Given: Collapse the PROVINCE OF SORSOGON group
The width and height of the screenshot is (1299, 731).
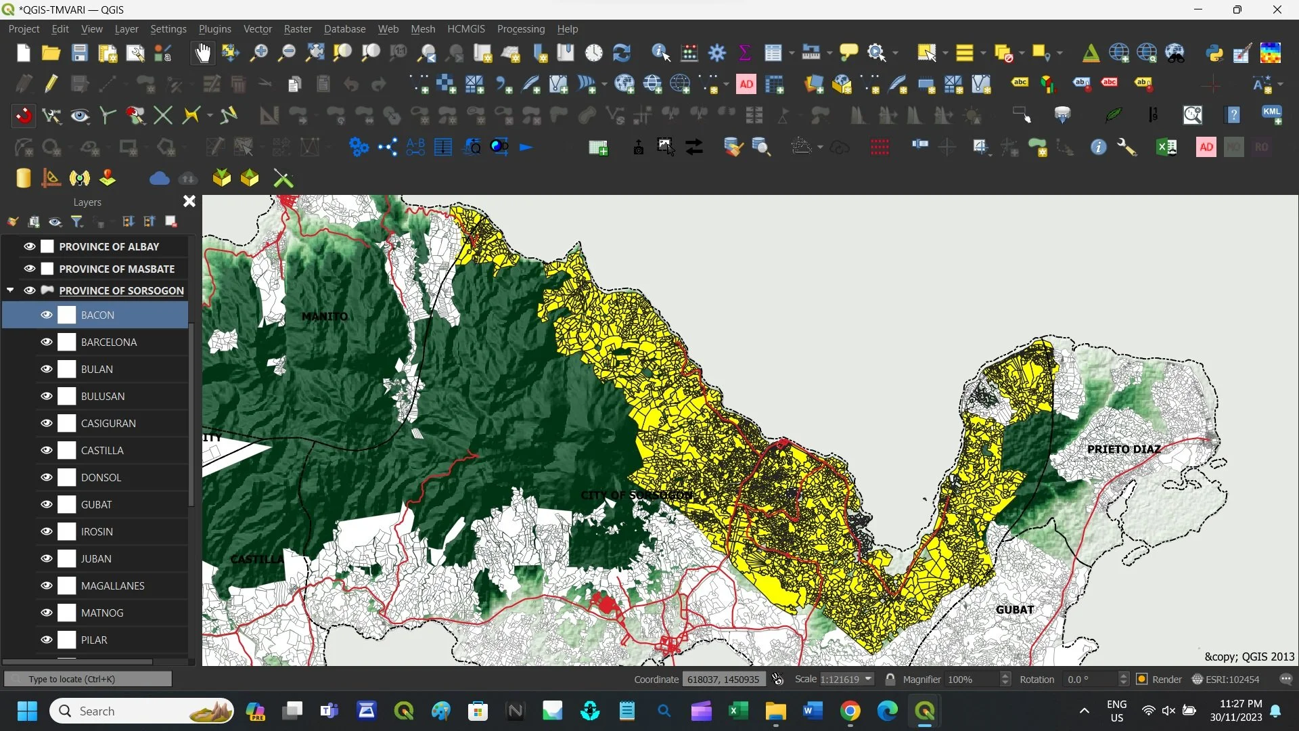Looking at the screenshot, I should pyautogui.click(x=10, y=290).
